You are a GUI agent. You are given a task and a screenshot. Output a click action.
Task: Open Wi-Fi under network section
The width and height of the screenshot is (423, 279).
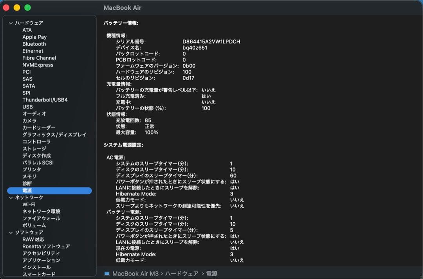(29, 204)
